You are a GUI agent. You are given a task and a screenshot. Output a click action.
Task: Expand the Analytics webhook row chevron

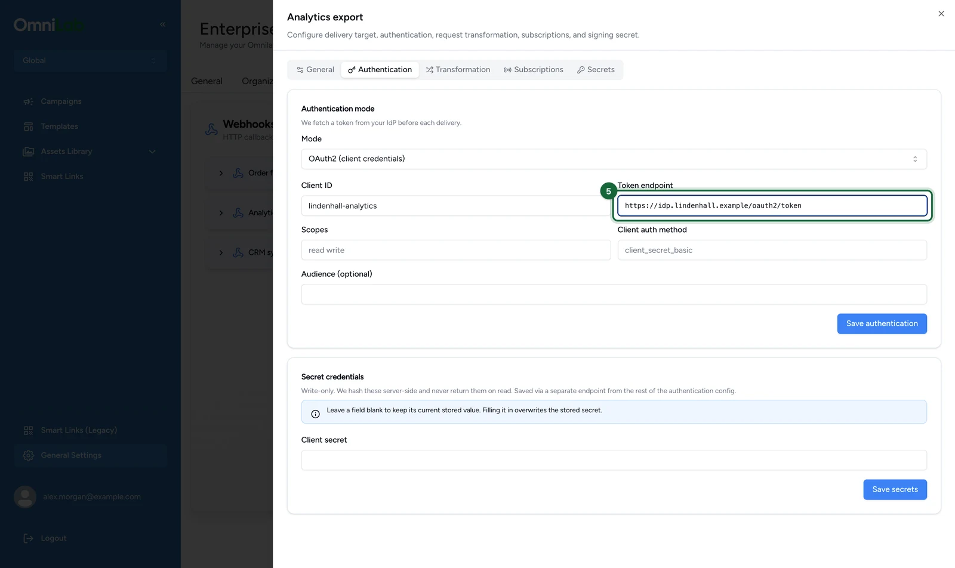221,213
